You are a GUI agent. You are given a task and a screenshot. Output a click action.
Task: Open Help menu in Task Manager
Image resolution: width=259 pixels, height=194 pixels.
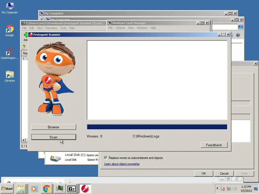click(153, 28)
